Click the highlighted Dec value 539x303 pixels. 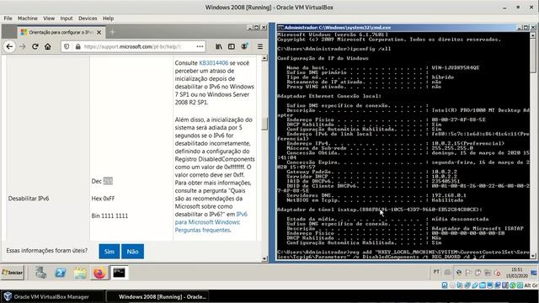pyautogui.click(x=108, y=181)
